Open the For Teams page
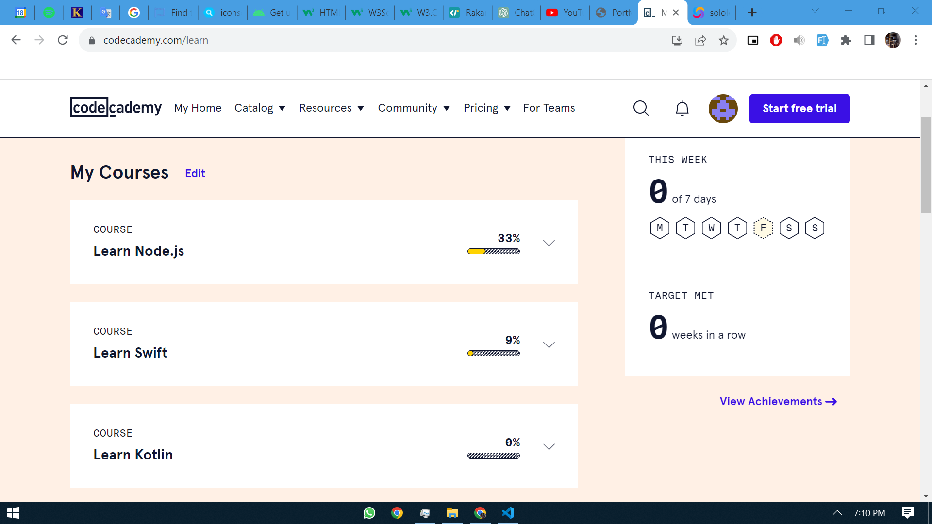This screenshot has width=932, height=524. click(549, 108)
